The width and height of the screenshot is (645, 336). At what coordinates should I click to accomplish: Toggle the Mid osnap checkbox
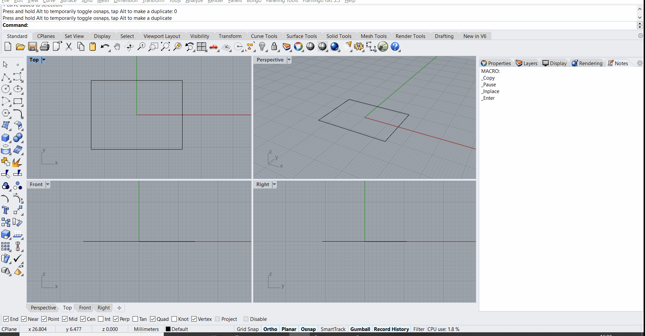coord(65,319)
